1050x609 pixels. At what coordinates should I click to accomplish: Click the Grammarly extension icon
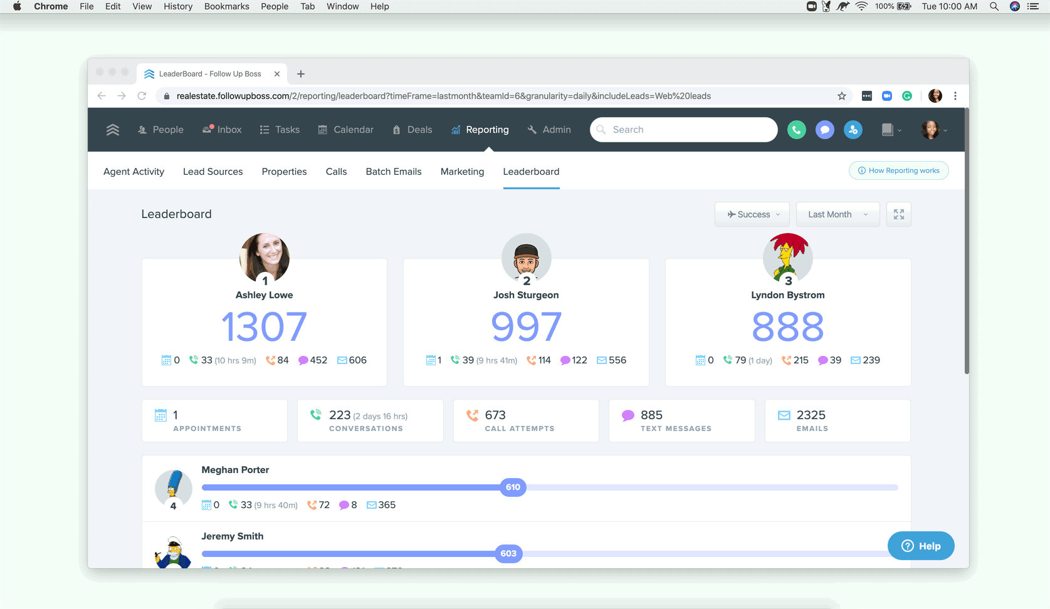[x=907, y=96]
